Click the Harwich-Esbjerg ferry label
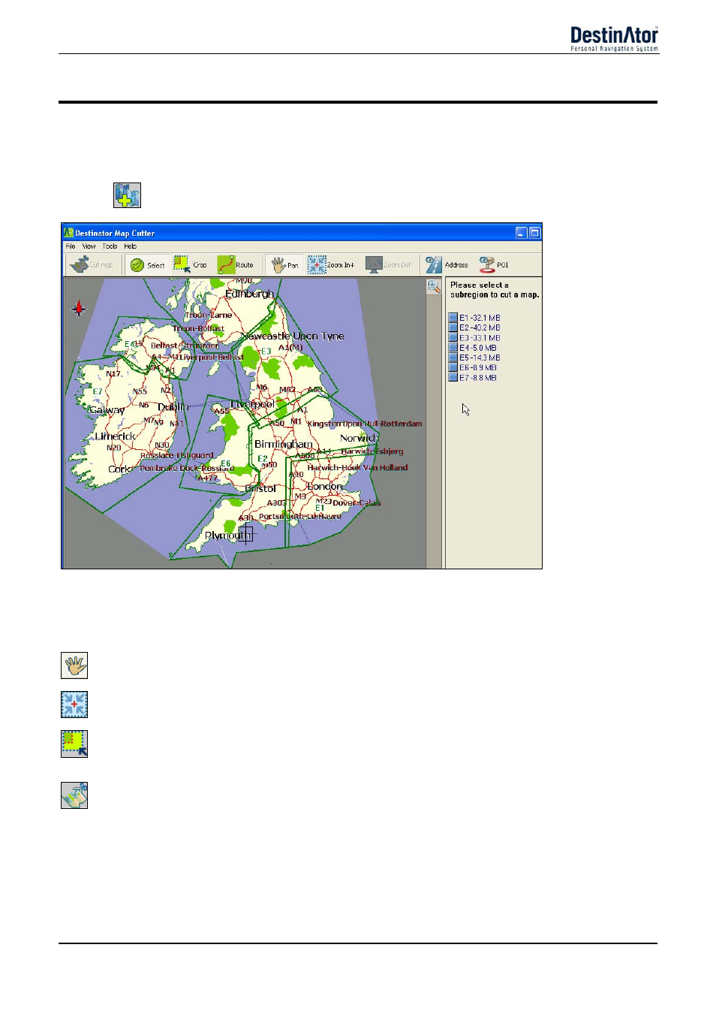This screenshot has height=1014, width=716. coord(372,451)
